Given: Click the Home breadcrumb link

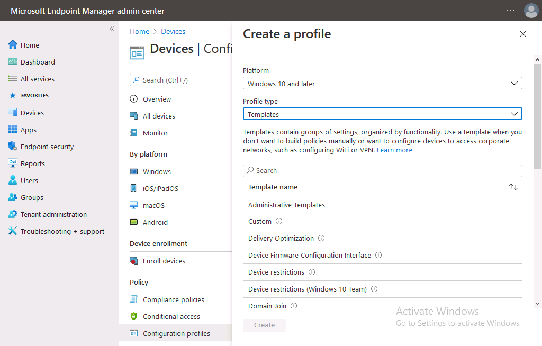Looking at the screenshot, I should coord(139,31).
